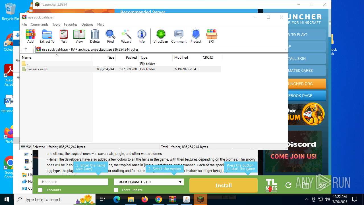Show archive Info
The width and height of the screenshot is (364, 205).
(142, 36)
